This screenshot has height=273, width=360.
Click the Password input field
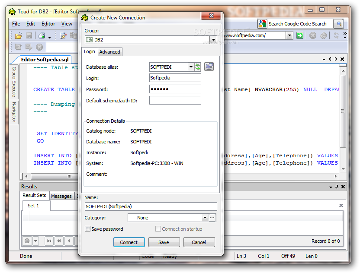coord(175,89)
